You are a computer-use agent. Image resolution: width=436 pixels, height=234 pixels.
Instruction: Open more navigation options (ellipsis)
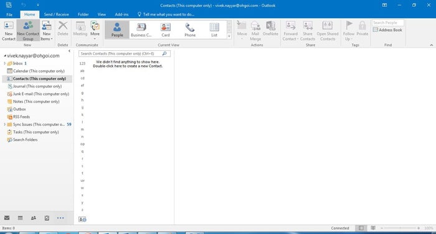[60, 218]
